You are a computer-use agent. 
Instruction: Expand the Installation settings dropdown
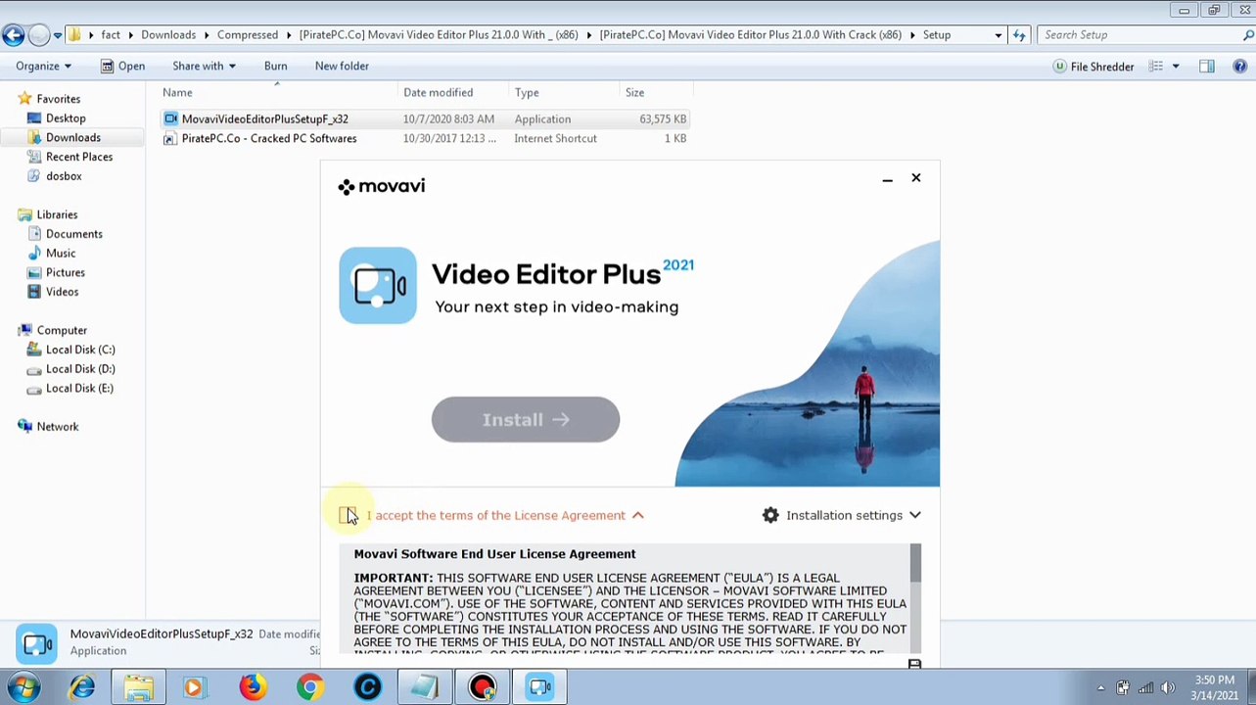pos(914,515)
